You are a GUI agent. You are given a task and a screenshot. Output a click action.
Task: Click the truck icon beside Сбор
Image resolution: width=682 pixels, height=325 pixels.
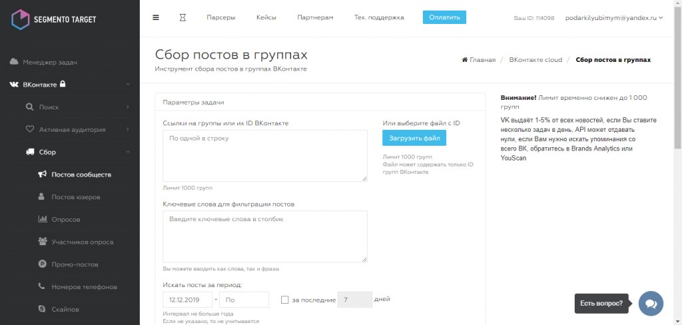[x=29, y=152]
